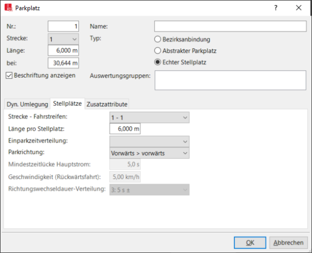This screenshot has width=312, height=253.
Task: Select the Bezirksanbindung radio option
Action: pyautogui.click(x=158, y=39)
